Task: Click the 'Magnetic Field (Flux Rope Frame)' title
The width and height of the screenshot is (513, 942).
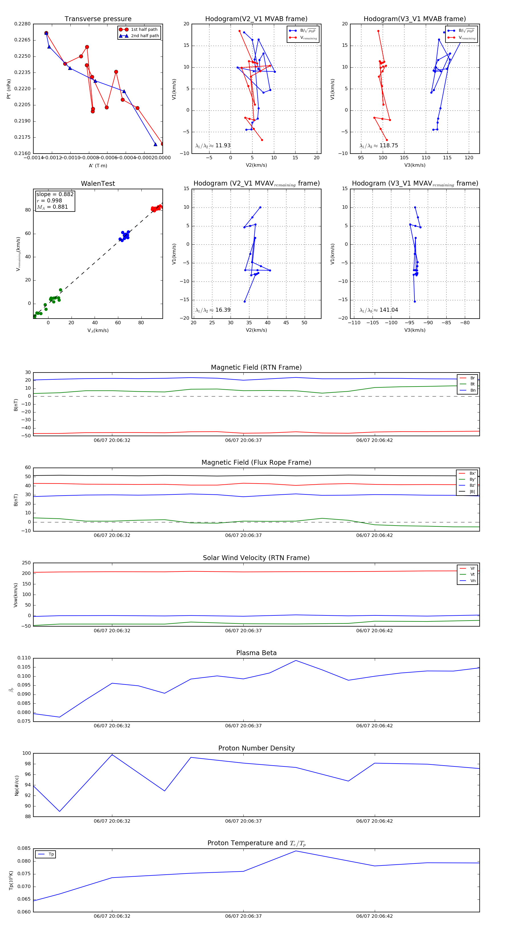Action: (256, 463)
